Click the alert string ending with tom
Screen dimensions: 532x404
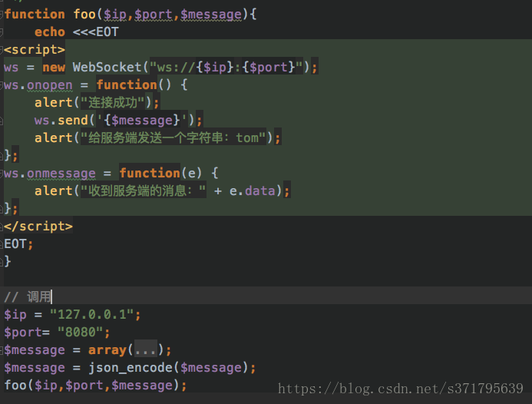(173, 137)
